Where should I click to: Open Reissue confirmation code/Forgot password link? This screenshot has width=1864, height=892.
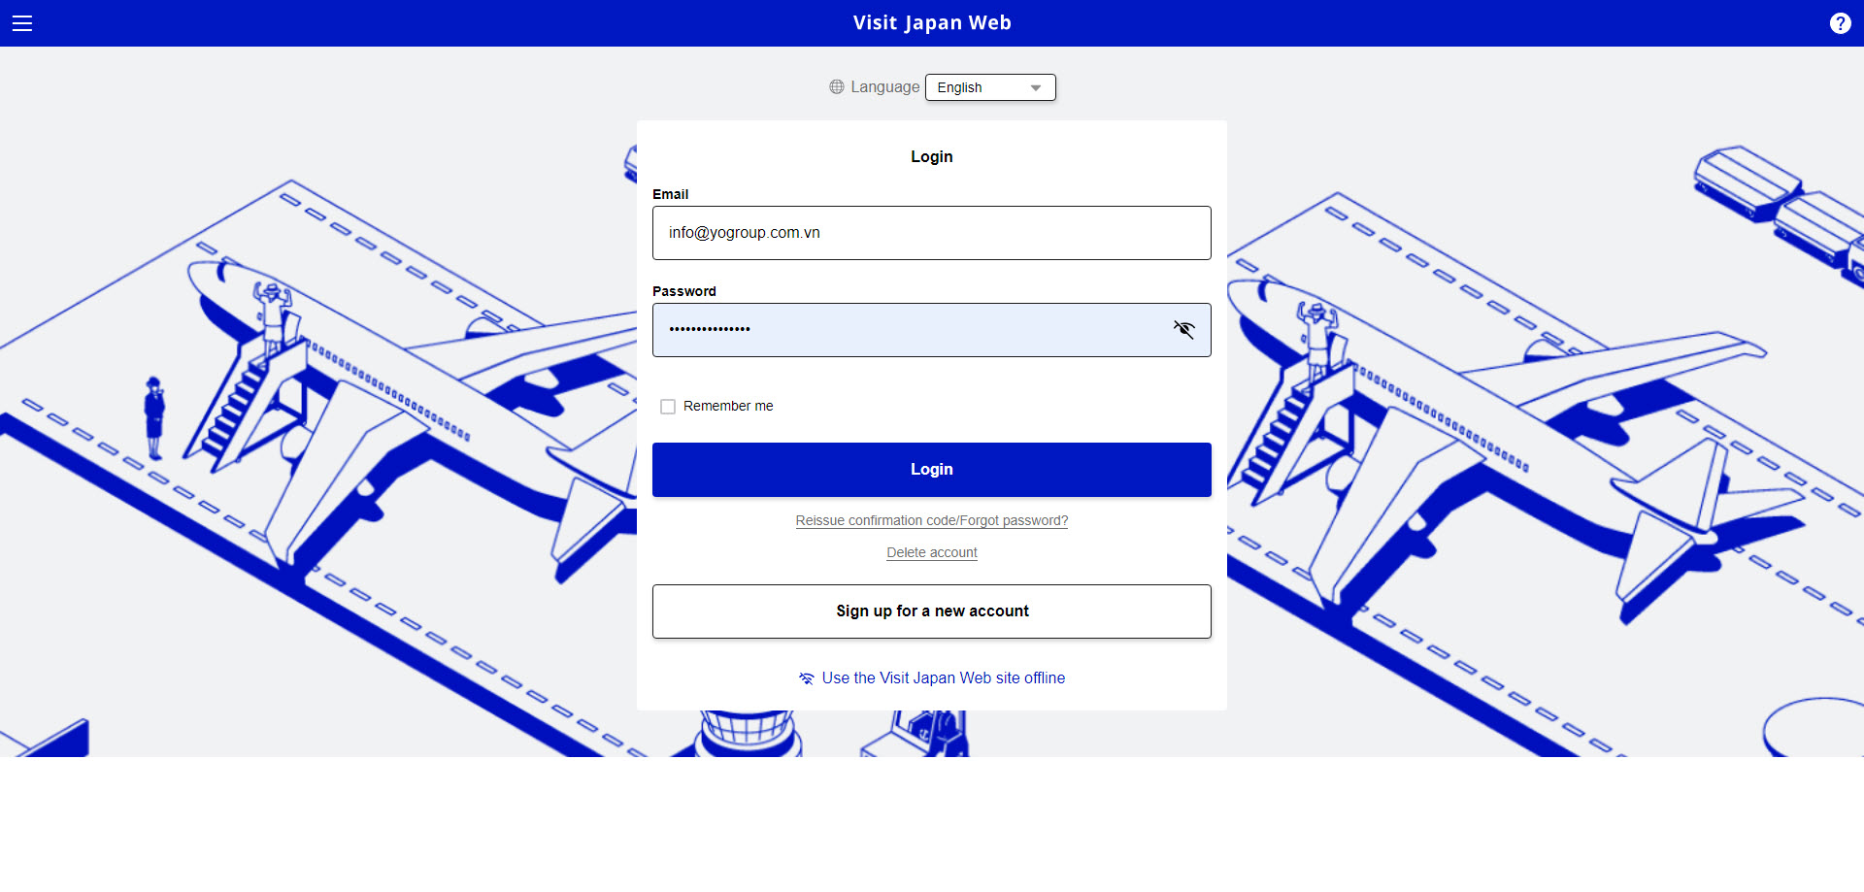[932, 521]
